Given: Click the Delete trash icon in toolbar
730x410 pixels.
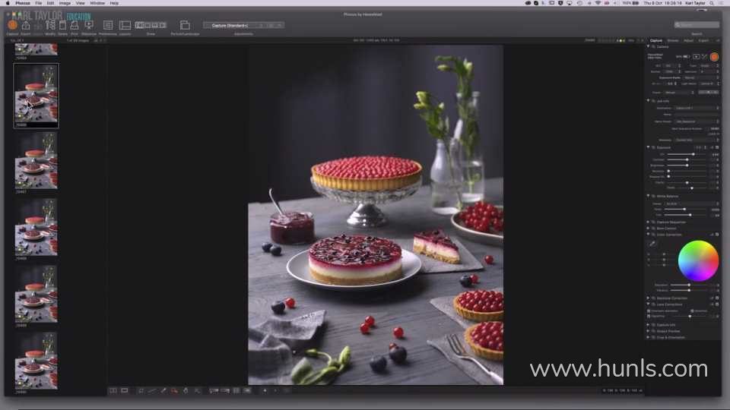Looking at the screenshot, I should [62, 26].
